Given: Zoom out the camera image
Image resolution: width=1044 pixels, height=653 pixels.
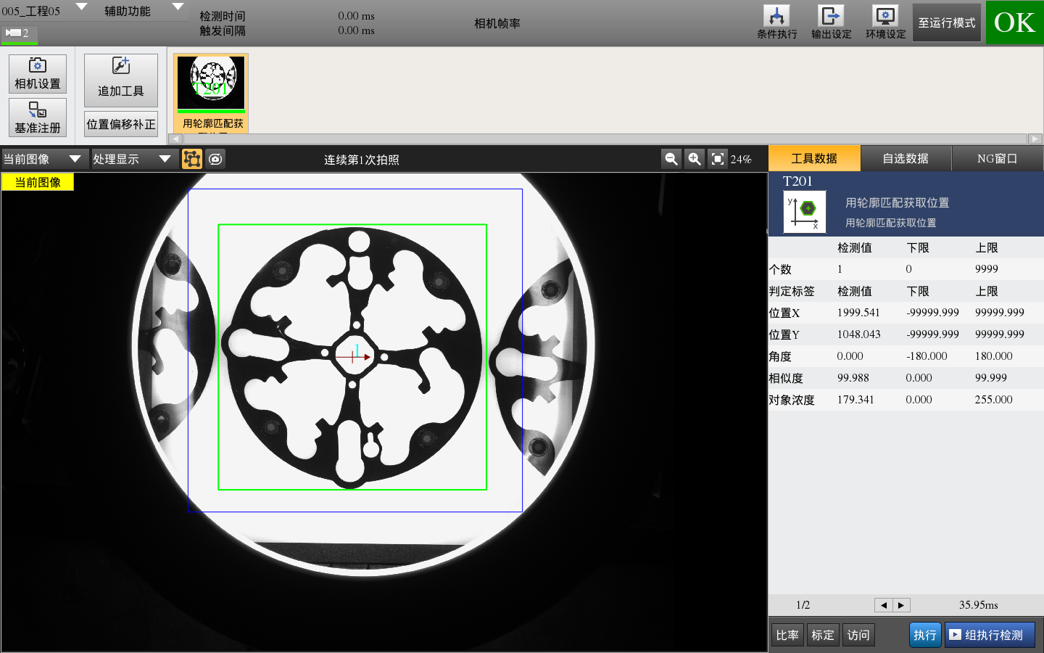Looking at the screenshot, I should [671, 159].
